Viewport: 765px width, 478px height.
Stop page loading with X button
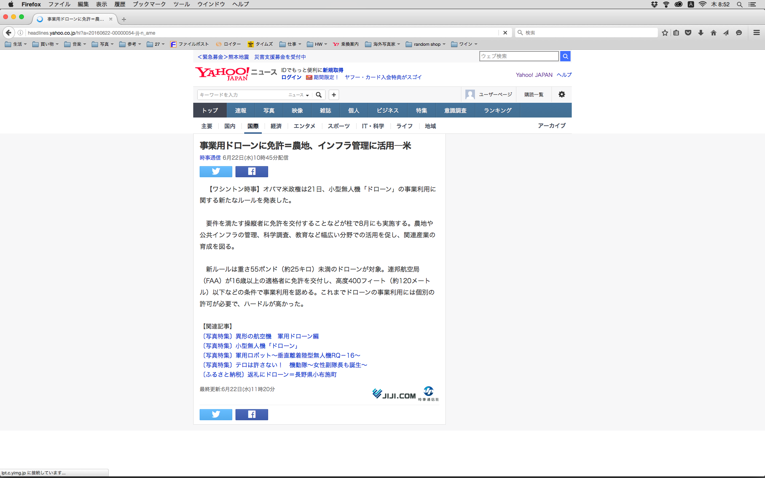coord(505,33)
